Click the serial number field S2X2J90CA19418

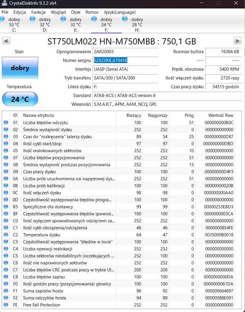(x=125, y=60)
